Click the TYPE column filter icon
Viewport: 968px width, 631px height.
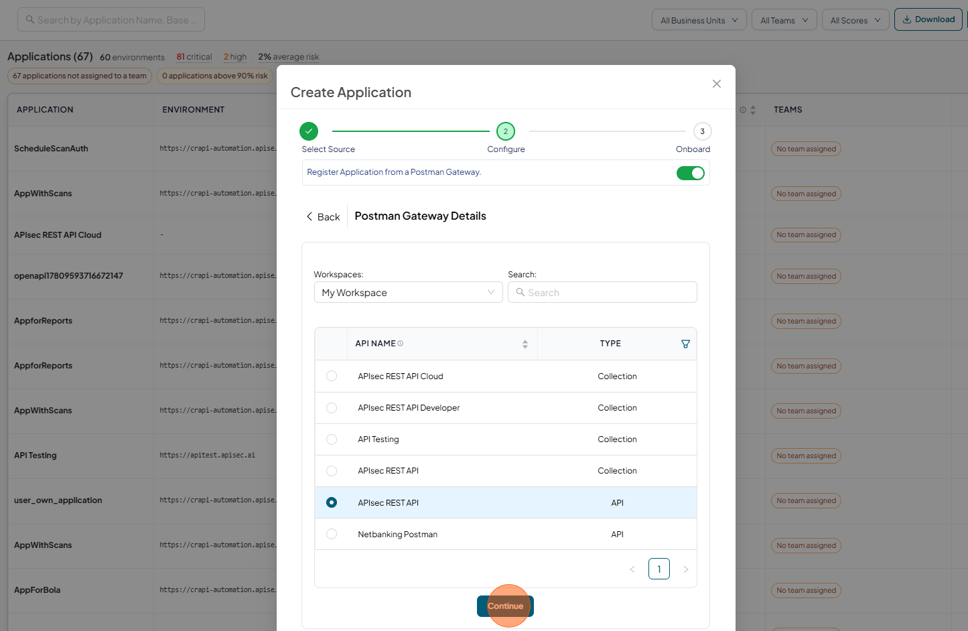point(685,344)
